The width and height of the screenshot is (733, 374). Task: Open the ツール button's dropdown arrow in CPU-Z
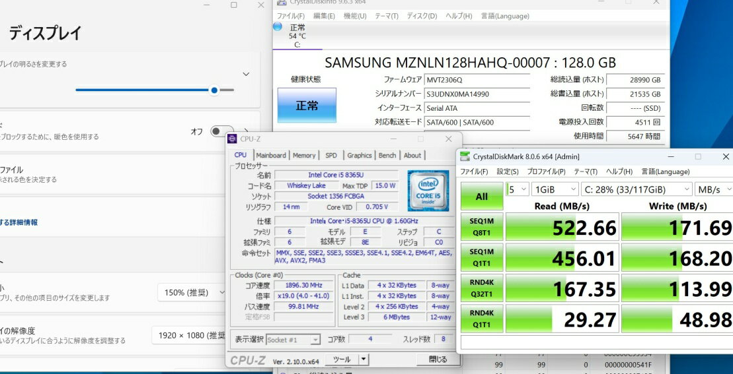pos(363,359)
